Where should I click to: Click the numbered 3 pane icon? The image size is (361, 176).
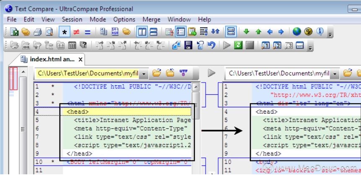(x=289, y=45)
